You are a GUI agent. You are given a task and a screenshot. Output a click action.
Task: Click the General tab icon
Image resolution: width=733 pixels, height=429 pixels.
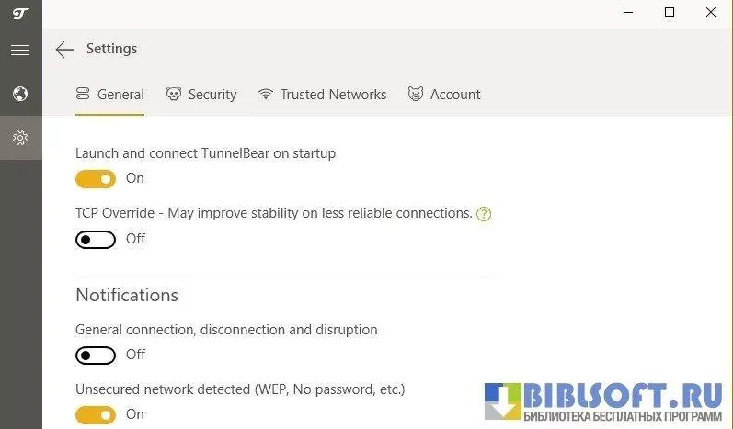click(x=83, y=94)
